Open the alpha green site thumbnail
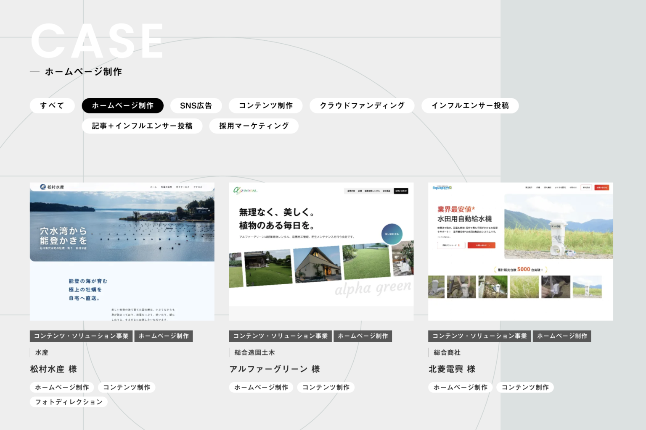 tap(321, 251)
